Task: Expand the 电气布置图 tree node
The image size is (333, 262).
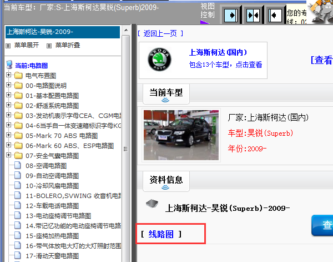Action: [8, 75]
